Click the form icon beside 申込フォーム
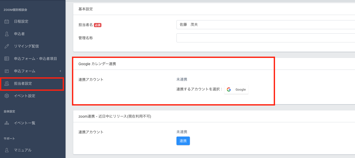 7,71
